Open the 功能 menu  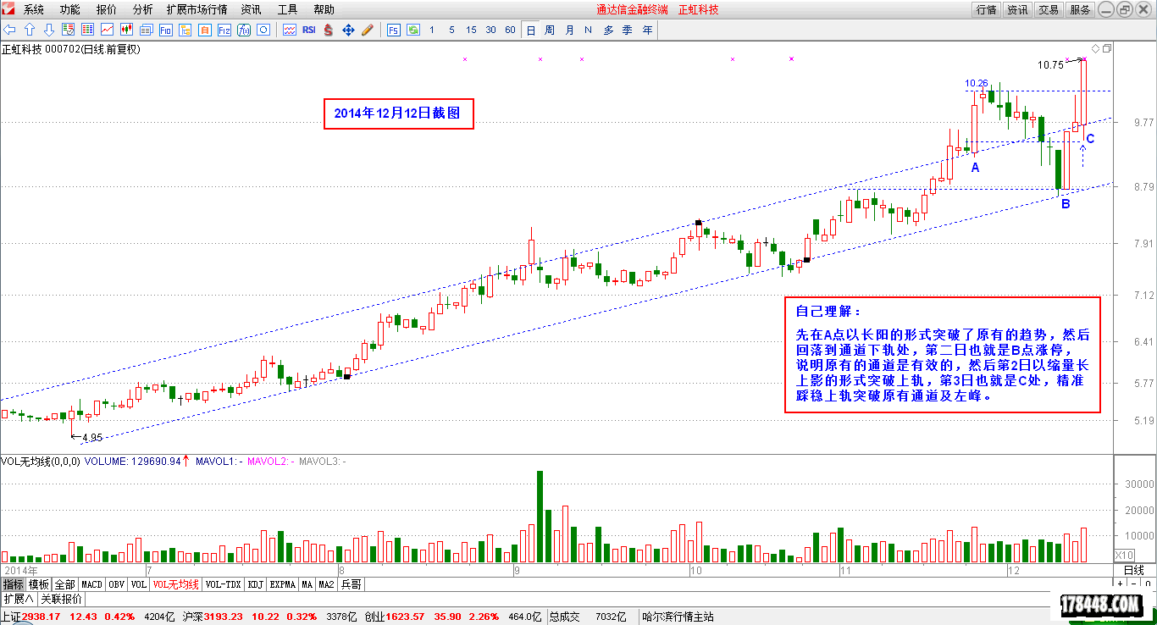[x=70, y=9]
